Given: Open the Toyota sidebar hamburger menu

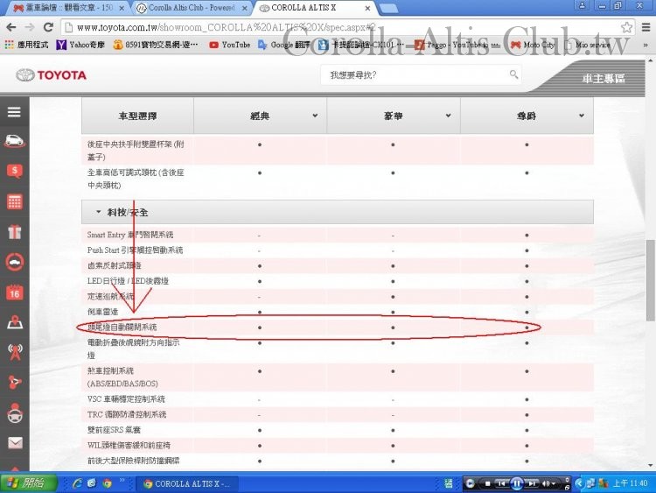Looking at the screenshot, I should pyautogui.click(x=14, y=112).
